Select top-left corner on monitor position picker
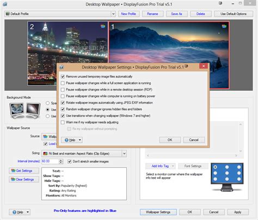This screenshot has height=220, width=258. pos(215,167)
